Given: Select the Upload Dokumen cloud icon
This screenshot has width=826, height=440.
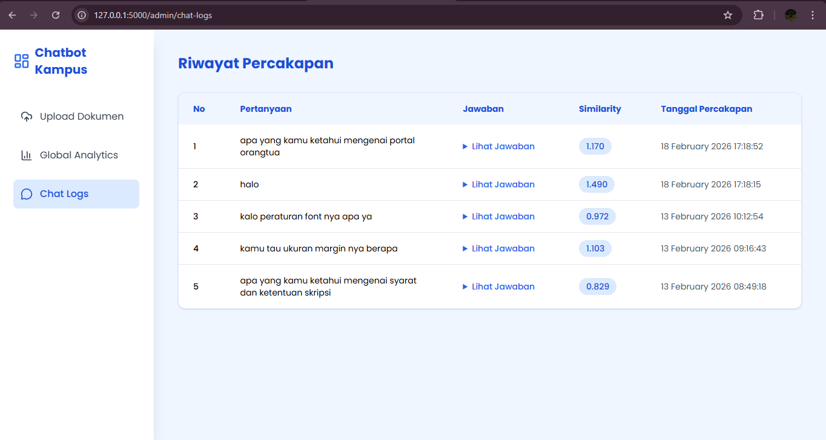Looking at the screenshot, I should (26, 116).
